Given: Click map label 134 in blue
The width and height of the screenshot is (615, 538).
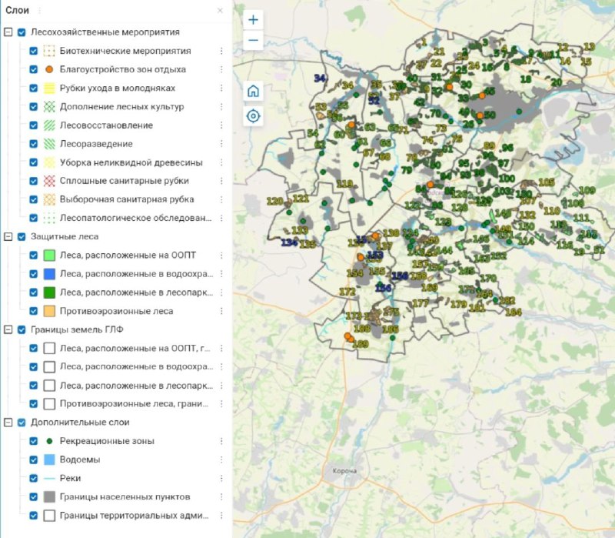Looking at the screenshot, I should click(289, 242).
